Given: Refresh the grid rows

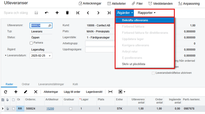Looking at the screenshot, I should (6, 92).
